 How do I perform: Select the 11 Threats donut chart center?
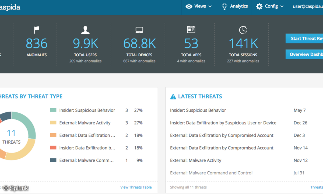click(11, 137)
